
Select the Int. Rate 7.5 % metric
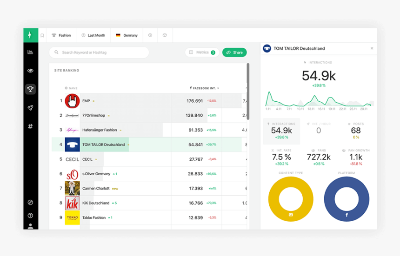pos(281,158)
